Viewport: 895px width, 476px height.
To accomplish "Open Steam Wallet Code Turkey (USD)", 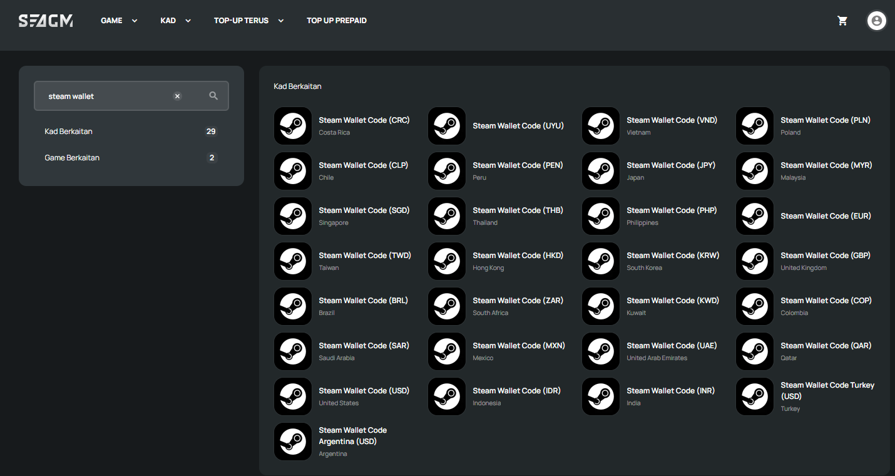I will (x=827, y=391).
